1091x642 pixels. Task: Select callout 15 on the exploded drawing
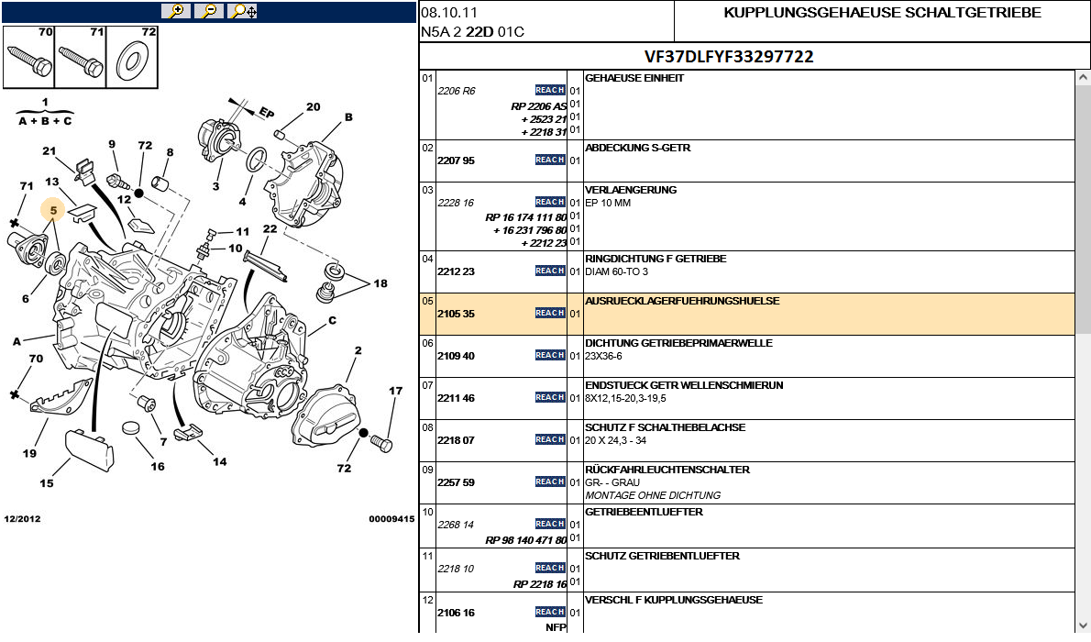[x=47, y=483]
